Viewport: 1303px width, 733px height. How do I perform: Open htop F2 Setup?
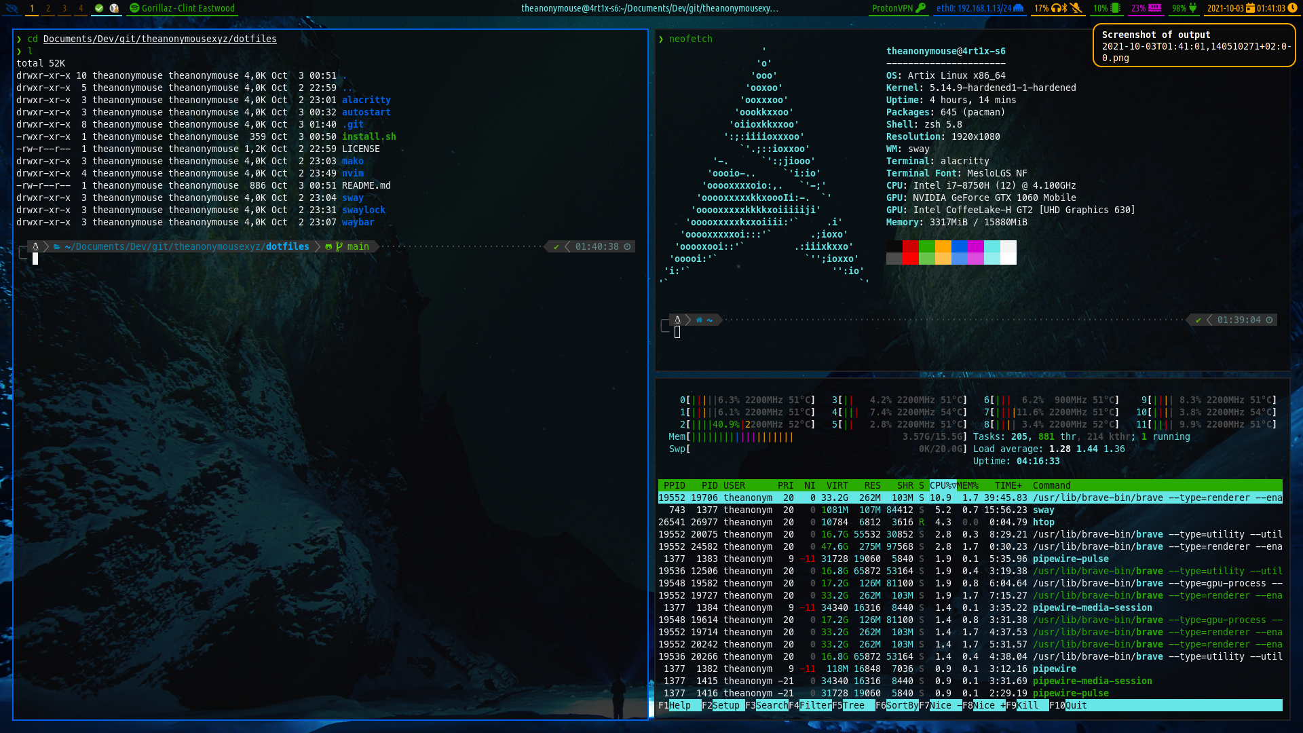click(x=723, y=705)
